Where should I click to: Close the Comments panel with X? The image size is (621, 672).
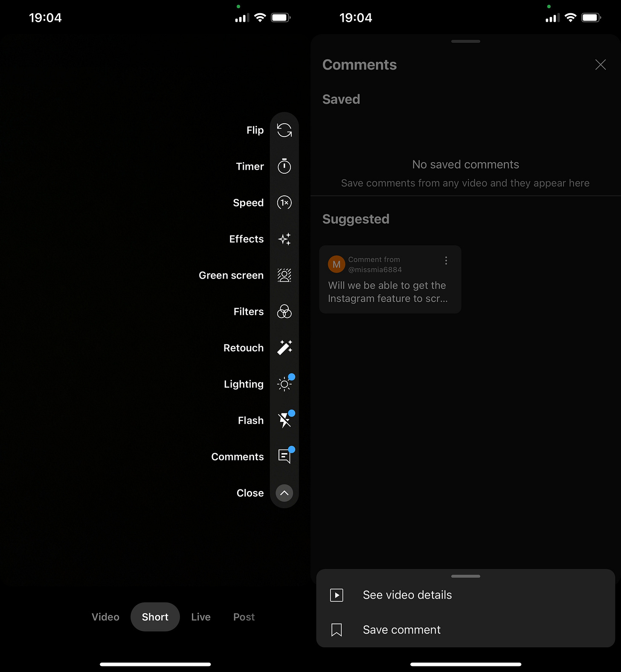coord(601,65)
